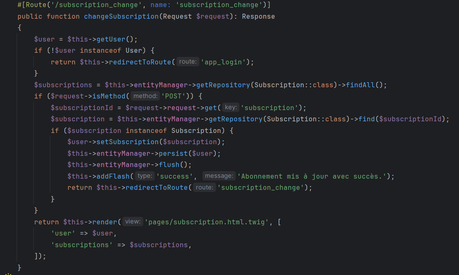Click the 'route:' hint before 'subscription_change'
The image size is (459, 275).
click(204, 187)
